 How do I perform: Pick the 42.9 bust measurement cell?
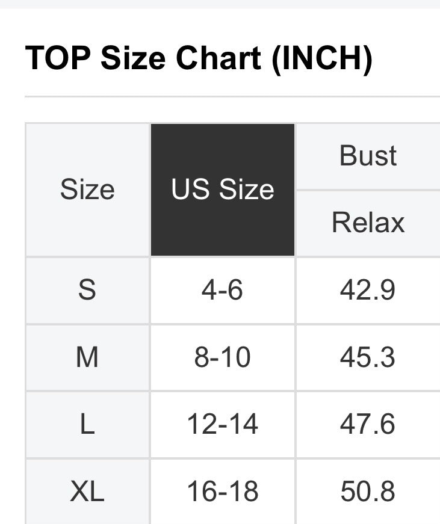[x=368, y=290]
